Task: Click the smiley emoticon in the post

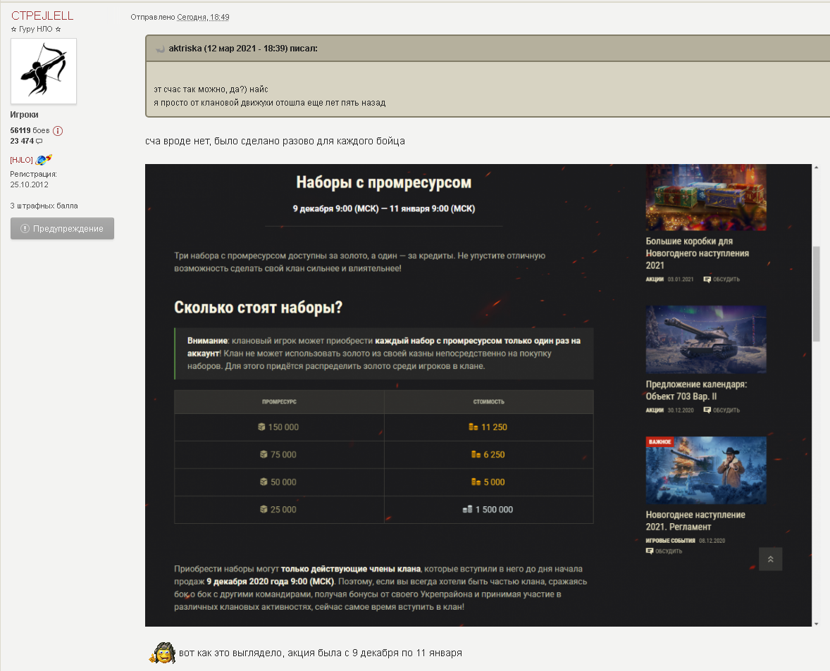Action: [162, 653]
